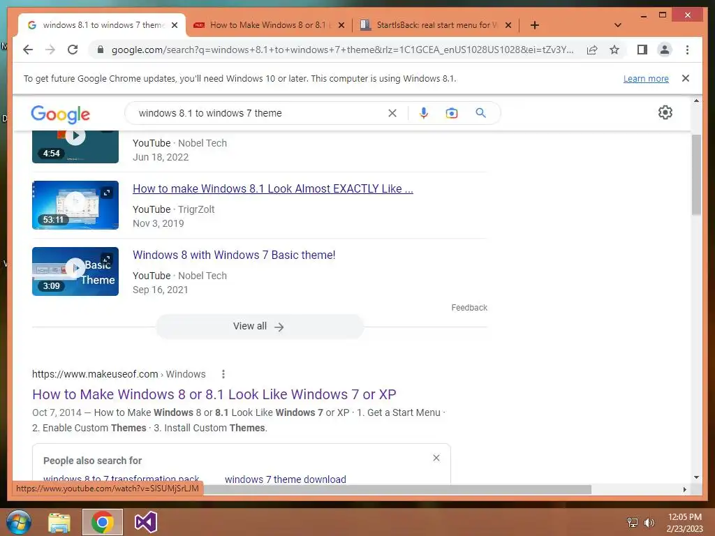
Task: Play the 4:54 Nobel Tech video thumbnail
Action: point(75,147)
